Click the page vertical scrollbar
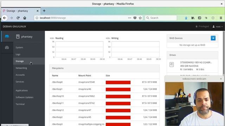225x126 pixels. (x=224, y=53)
